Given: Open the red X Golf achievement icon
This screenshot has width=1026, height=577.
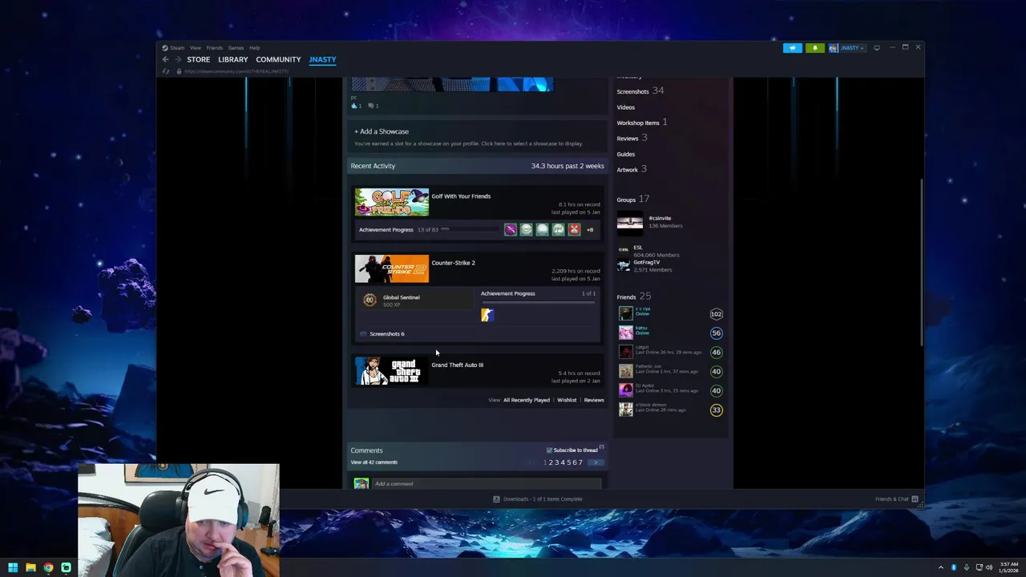Looking at the screenshot, I should click(574, 230).
